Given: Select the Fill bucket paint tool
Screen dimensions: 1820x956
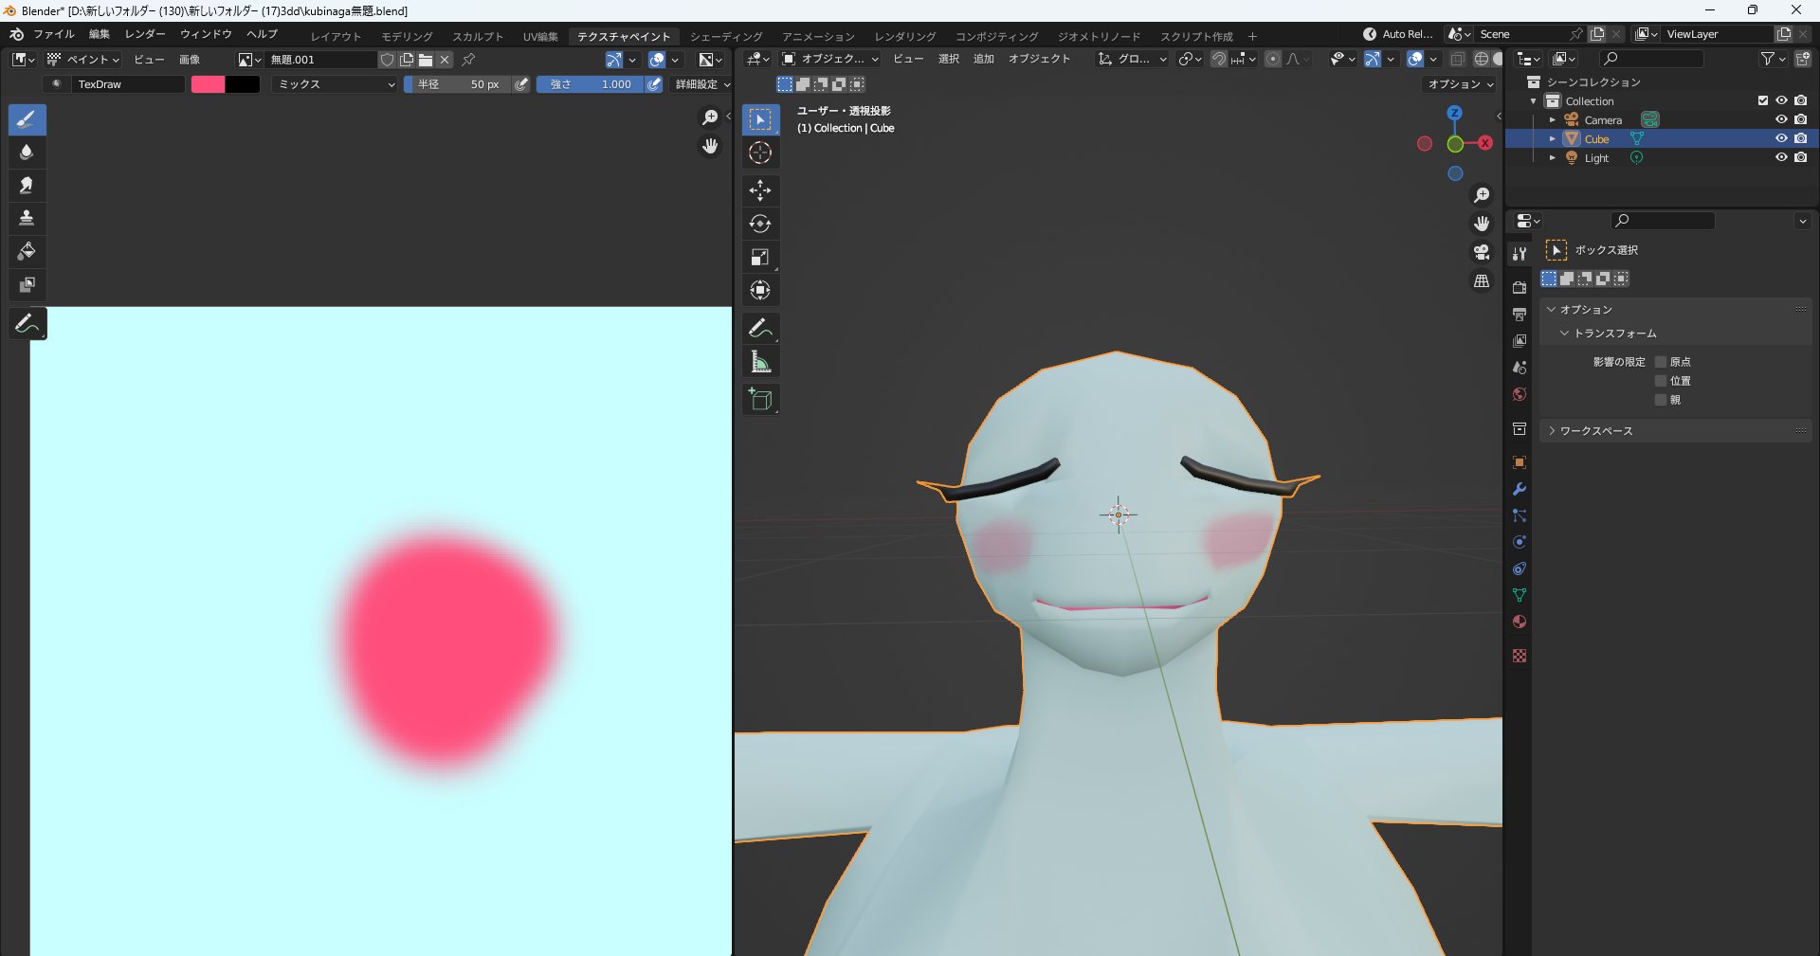Looking at the screenshot, I should tap(27, 251).
